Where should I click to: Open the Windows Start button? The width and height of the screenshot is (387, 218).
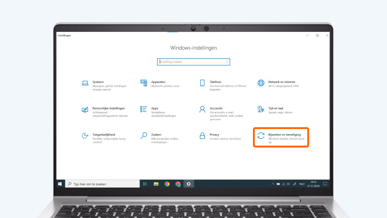[60, 184]
